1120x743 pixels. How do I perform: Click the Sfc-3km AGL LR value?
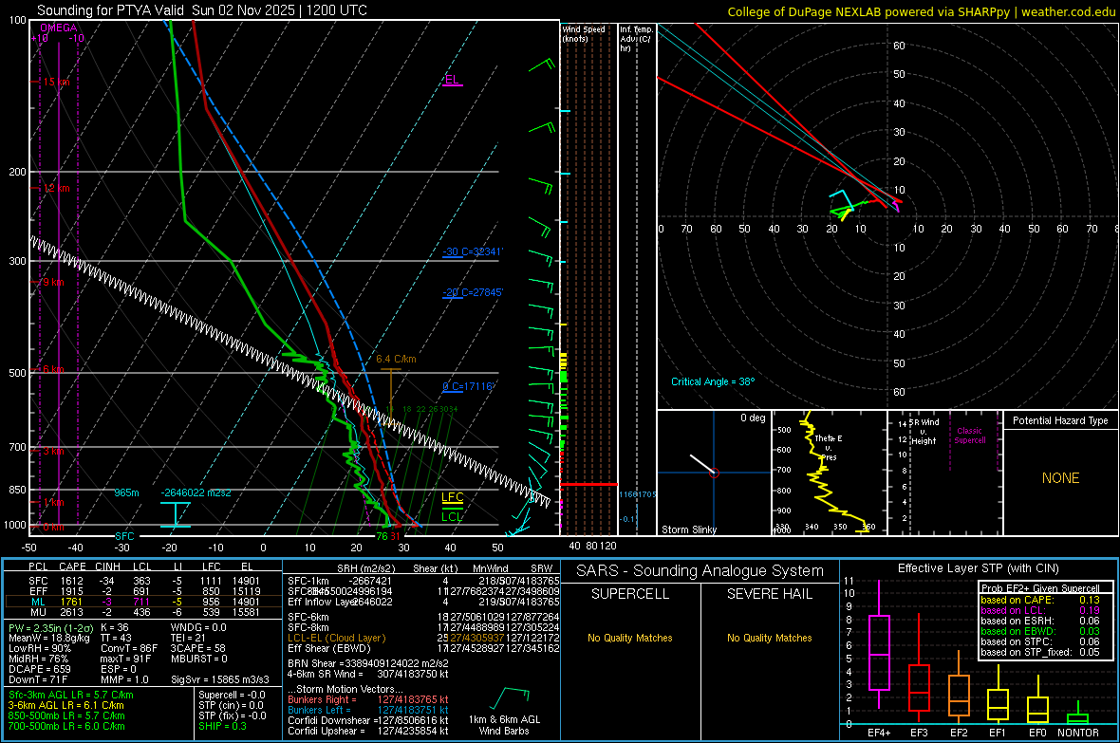[71, 695]
